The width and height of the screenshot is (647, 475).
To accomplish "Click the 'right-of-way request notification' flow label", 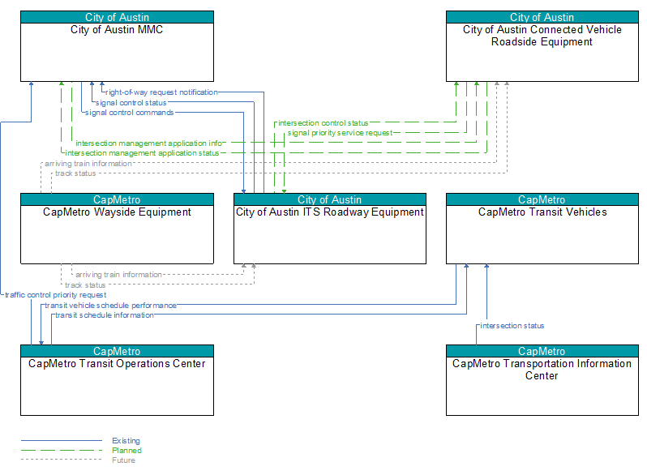I will click(161, 92).
